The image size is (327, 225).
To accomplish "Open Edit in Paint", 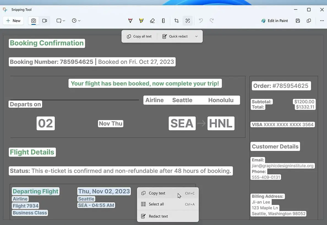I will coord(274,21).
